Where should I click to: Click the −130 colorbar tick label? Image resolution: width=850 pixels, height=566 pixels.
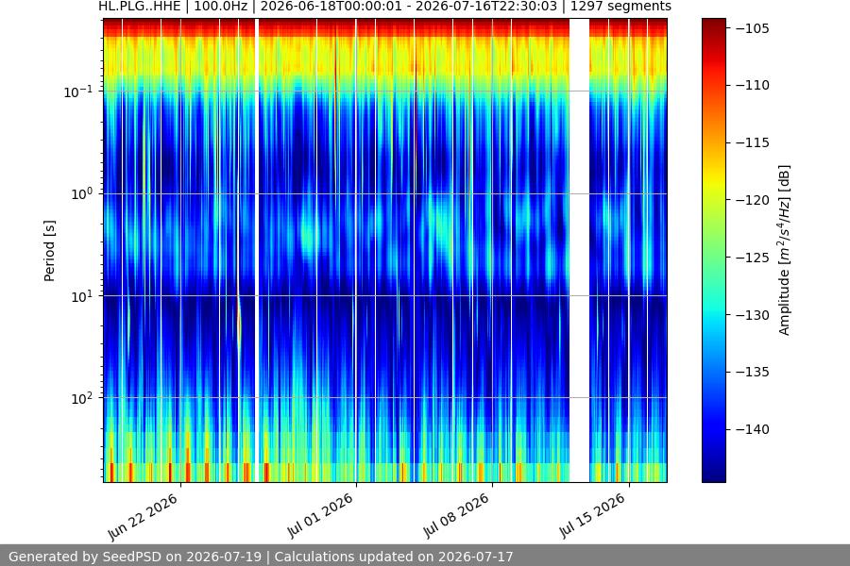753,315
